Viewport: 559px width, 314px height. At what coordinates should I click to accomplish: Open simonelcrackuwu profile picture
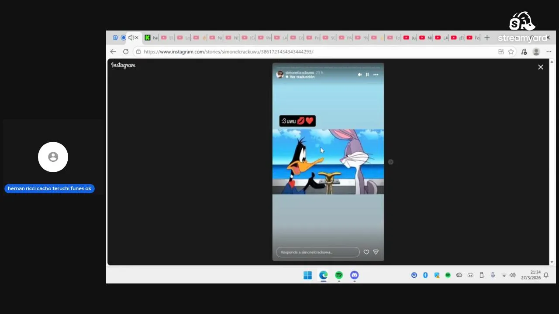pos(280,74)
